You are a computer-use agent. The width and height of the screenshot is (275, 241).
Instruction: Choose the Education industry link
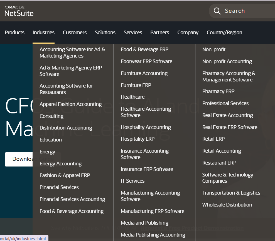point(51,140)
